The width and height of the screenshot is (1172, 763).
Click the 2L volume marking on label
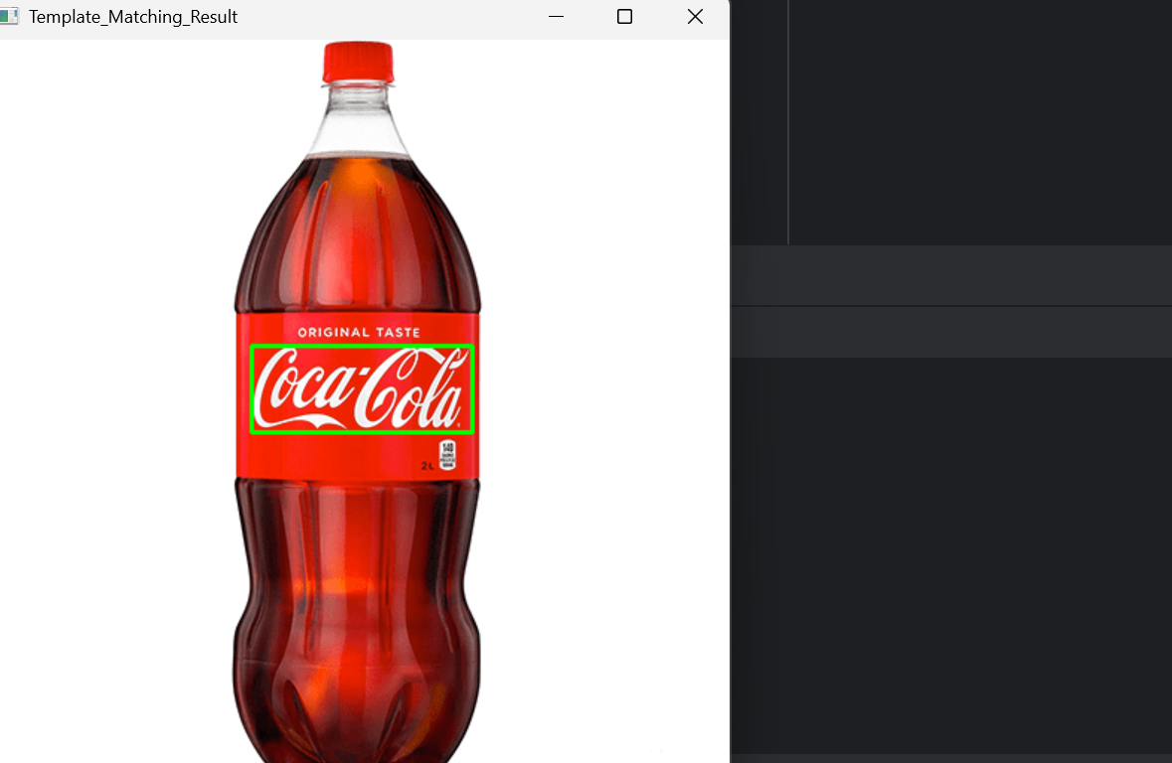(x=426, y=465)
